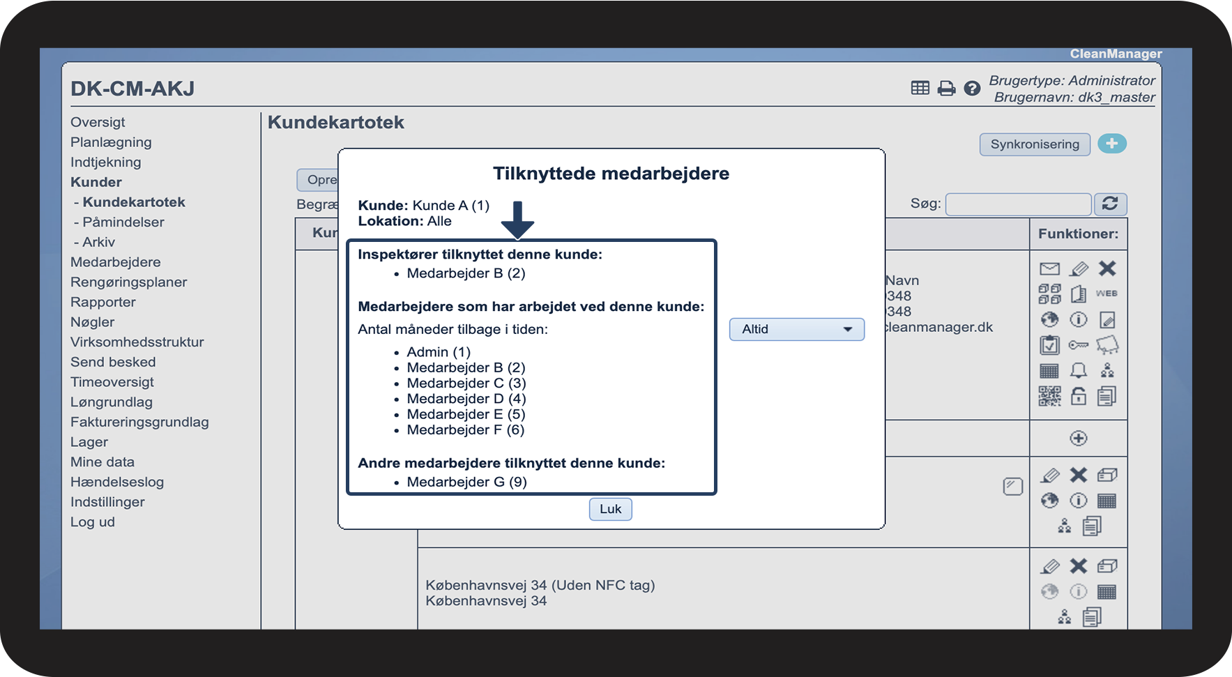
Task: Select Påmindelser under Kunder
Action: pos(123,222)
